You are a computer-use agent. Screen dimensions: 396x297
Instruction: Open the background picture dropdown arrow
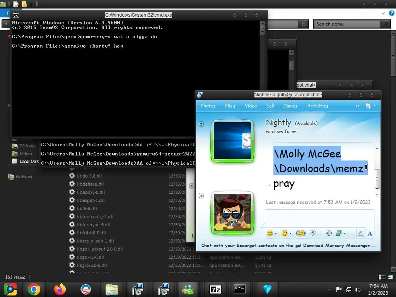pyautogui.click(x=345, y=233)
